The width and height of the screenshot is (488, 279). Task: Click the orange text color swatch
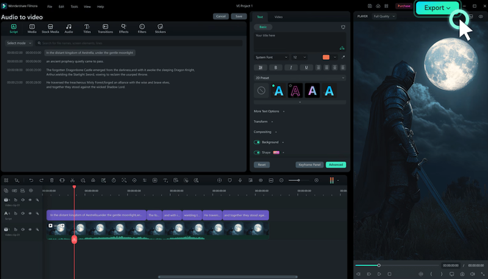[x=326, y=57]
